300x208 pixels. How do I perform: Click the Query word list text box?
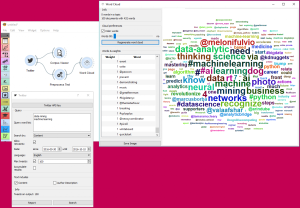click(62, 122)
